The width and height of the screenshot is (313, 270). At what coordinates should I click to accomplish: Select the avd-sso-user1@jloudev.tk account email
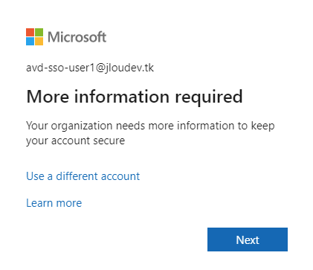[90, 68]
